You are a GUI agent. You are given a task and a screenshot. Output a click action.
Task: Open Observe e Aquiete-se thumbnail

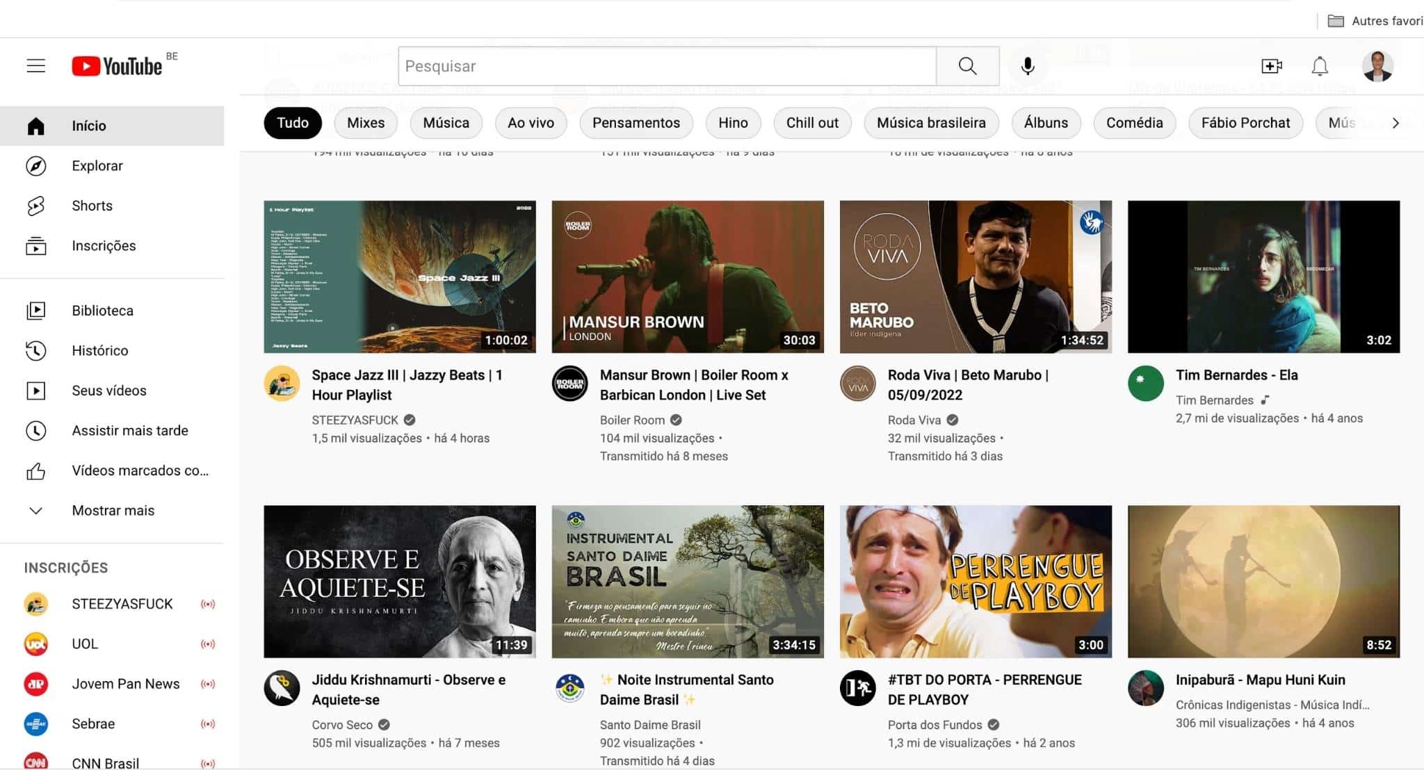400,582
